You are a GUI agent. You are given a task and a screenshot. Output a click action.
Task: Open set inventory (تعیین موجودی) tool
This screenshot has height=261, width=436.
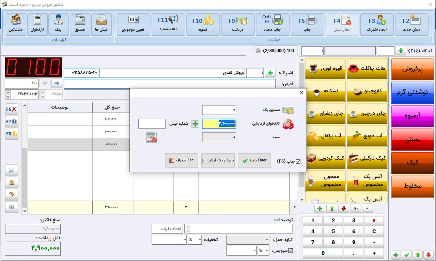click(133, 24)
